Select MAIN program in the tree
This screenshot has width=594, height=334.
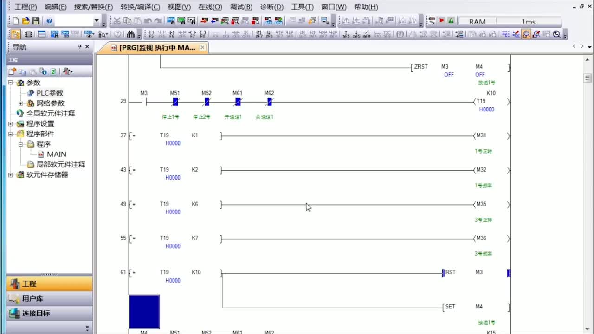56,154
